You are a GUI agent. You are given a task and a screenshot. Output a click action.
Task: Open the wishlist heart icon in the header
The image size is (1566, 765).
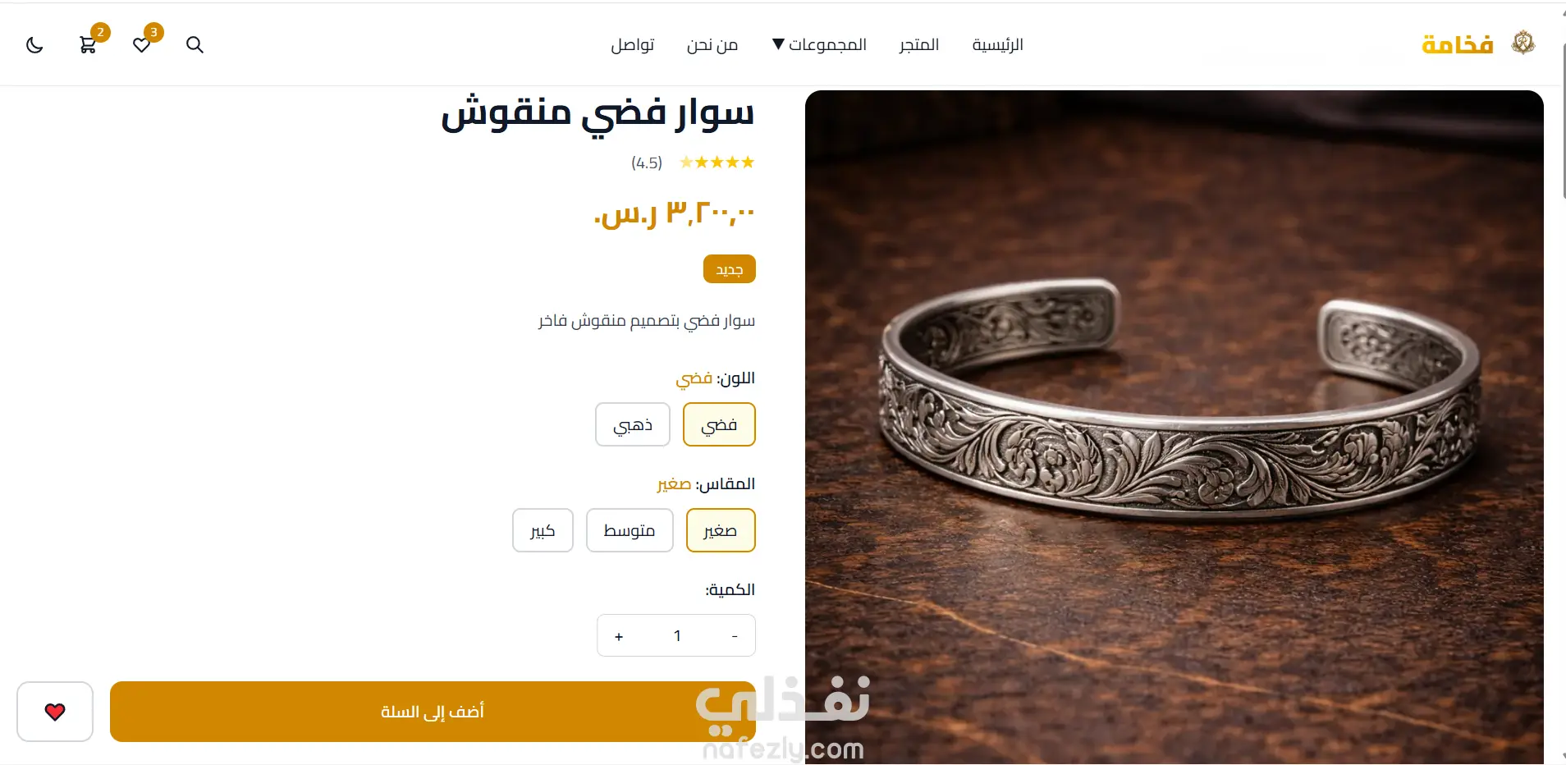(141, 45)
